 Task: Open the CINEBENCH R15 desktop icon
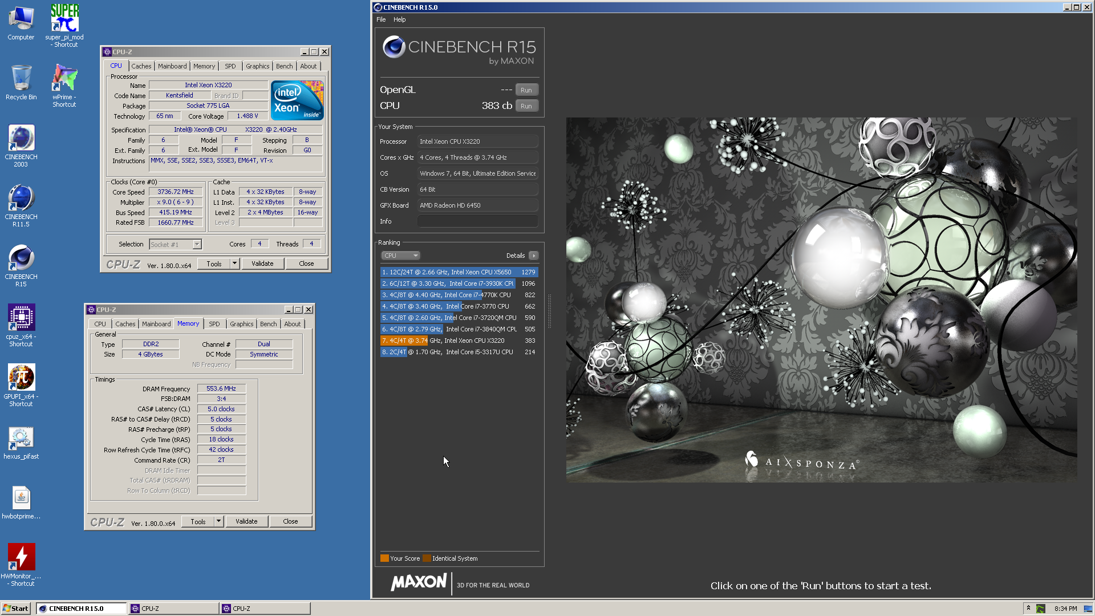tap(21, 265)
